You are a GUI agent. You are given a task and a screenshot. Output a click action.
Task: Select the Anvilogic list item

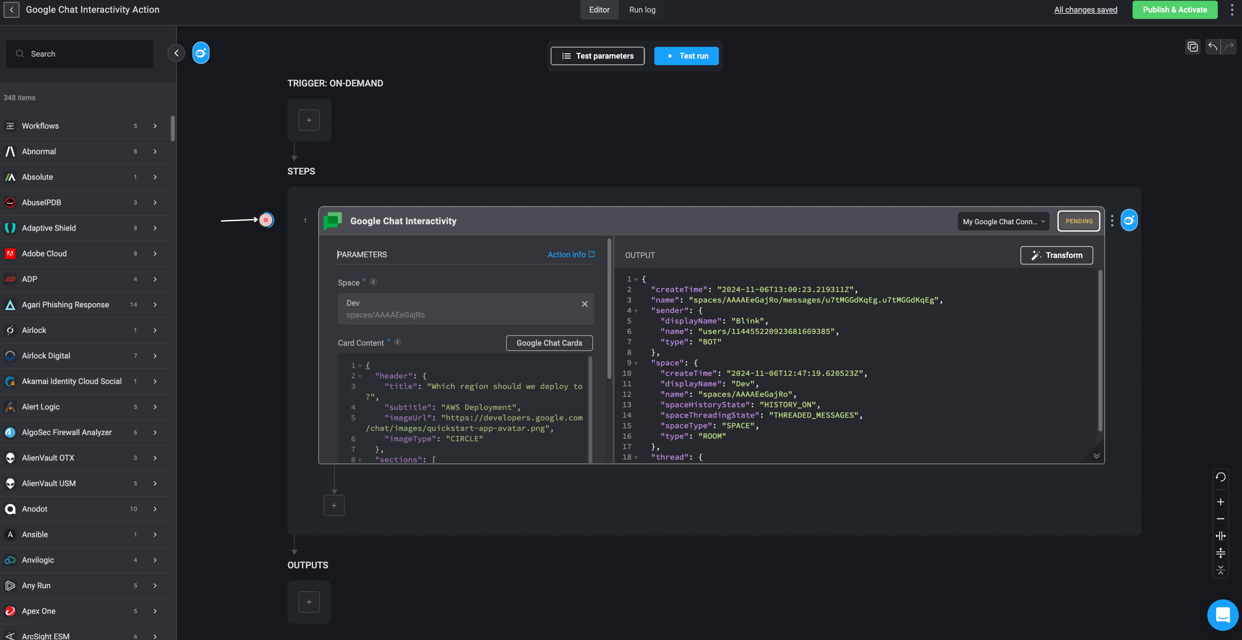coord(84,560)
